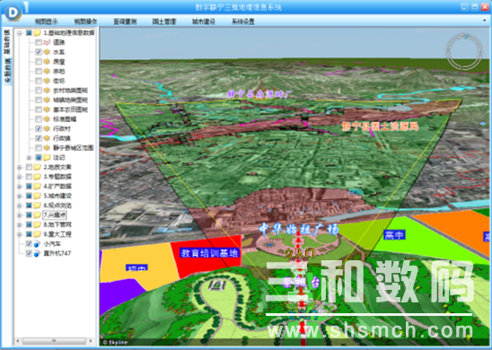
Task: Click the 小汽车 globe icon
Action: pyautogui.click(x=37, y=244)
